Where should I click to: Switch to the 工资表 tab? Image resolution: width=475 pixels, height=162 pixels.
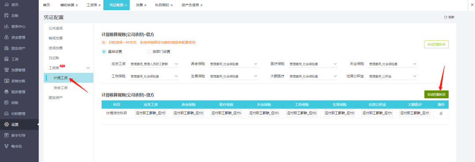(91, 5)
